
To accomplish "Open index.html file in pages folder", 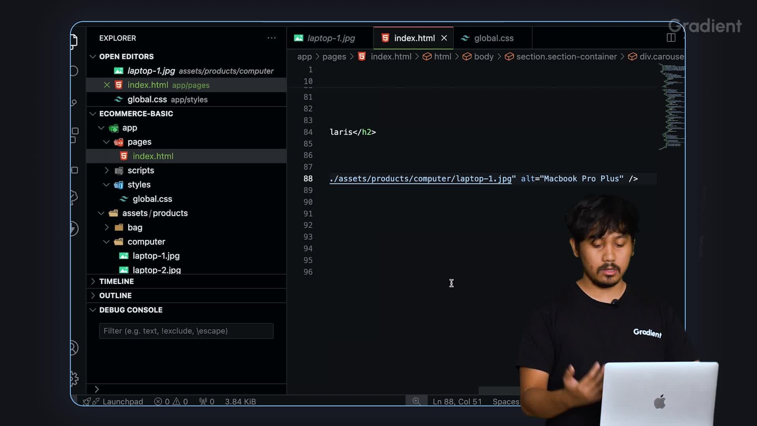I will tap(153, 156).
